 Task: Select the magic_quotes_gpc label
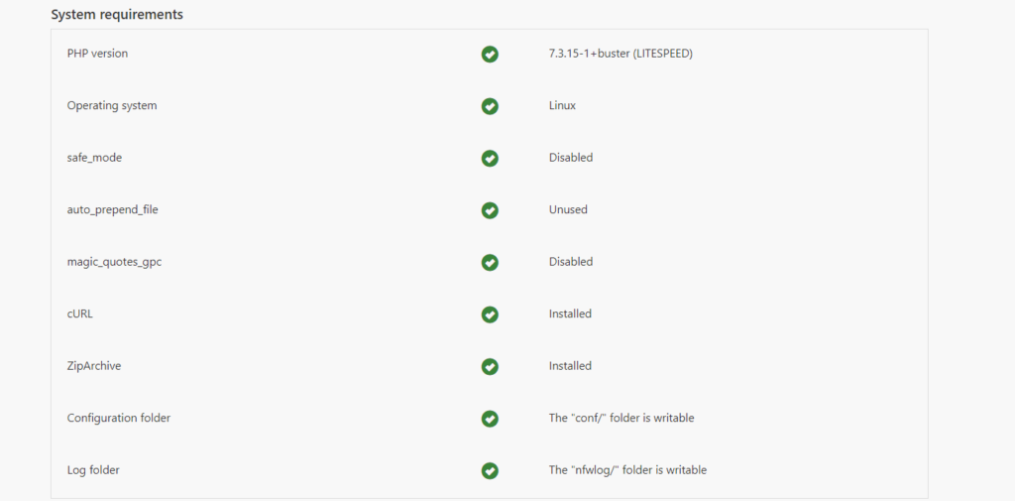click(114, 262)
